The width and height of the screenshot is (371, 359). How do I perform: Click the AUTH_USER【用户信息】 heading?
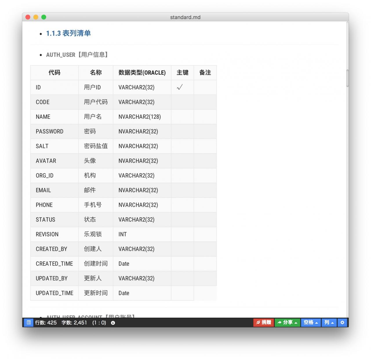pos(78,55)
